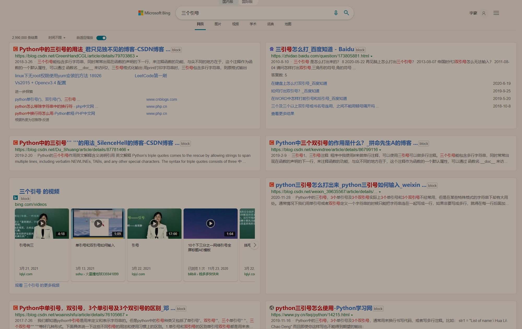
Task: Switch to 国内版 search option
Action: [228, 2]
